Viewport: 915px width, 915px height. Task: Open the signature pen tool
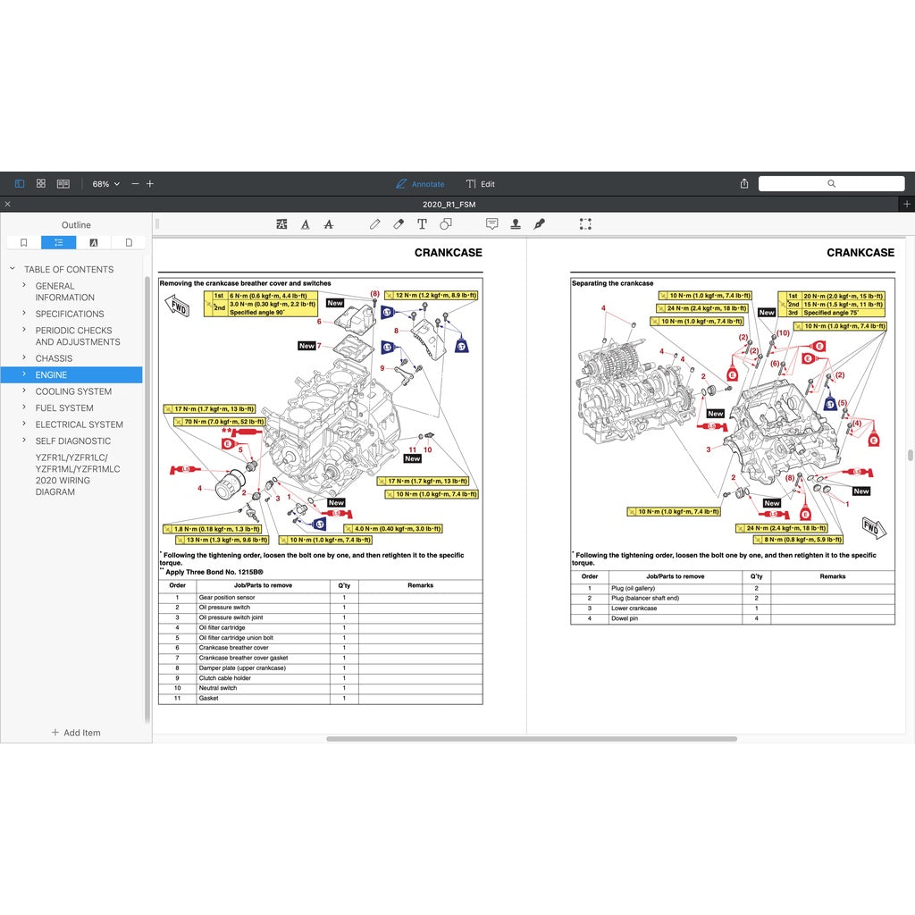point(539,224)
